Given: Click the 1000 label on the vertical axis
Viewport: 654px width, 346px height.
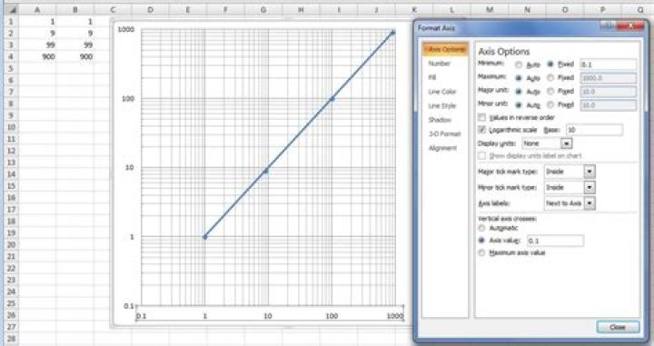Looking at the screenshot, I should 126,29.
